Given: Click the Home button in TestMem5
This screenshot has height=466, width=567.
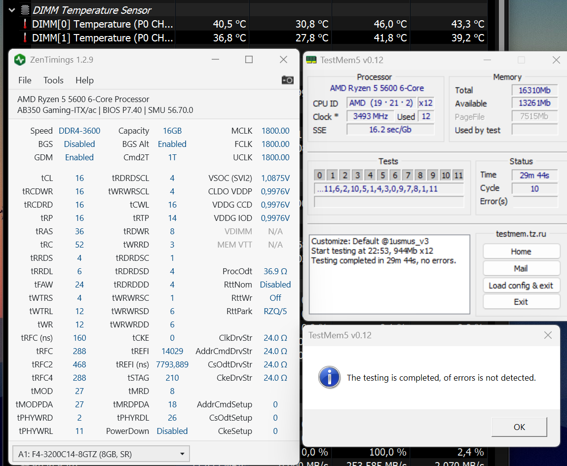Looking at the screenshot, I should [521, 251].
